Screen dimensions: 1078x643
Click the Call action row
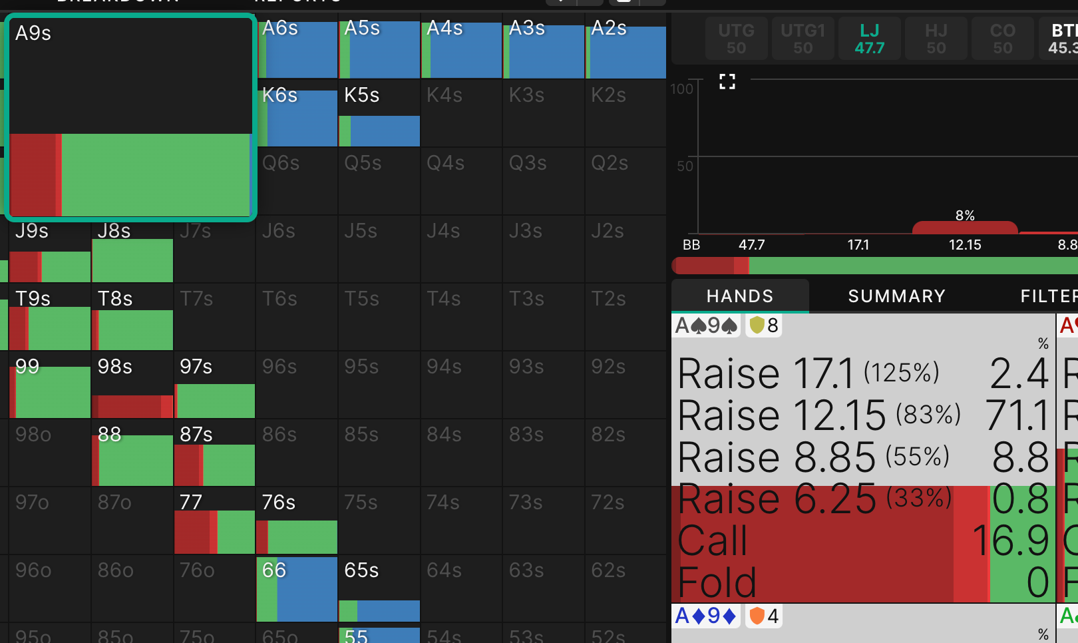pyautogui.click(x=863, y=540)
